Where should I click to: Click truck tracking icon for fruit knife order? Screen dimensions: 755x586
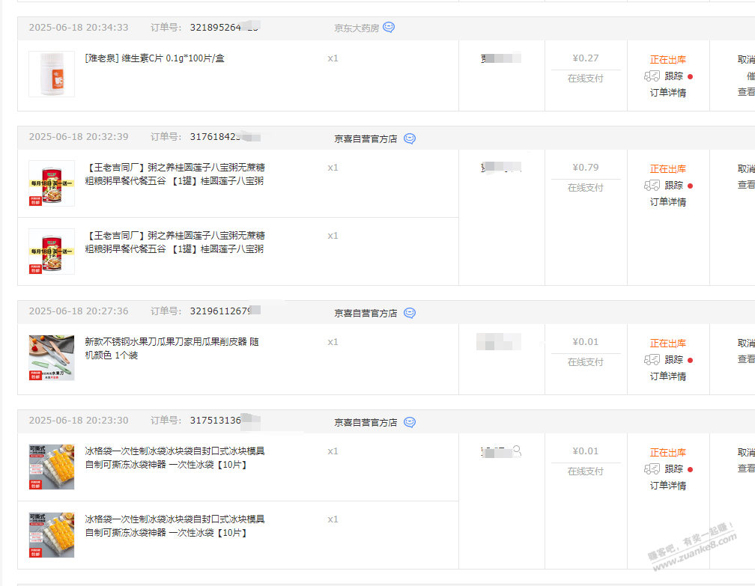652,359
